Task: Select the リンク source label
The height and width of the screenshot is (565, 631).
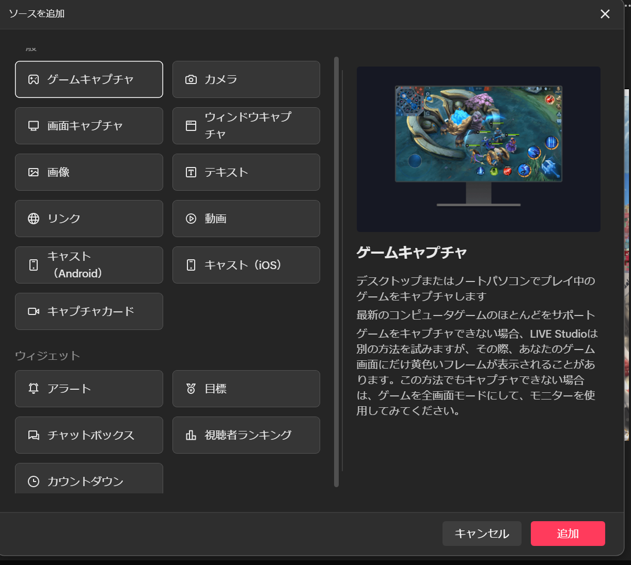Action: tap(64, 219)
